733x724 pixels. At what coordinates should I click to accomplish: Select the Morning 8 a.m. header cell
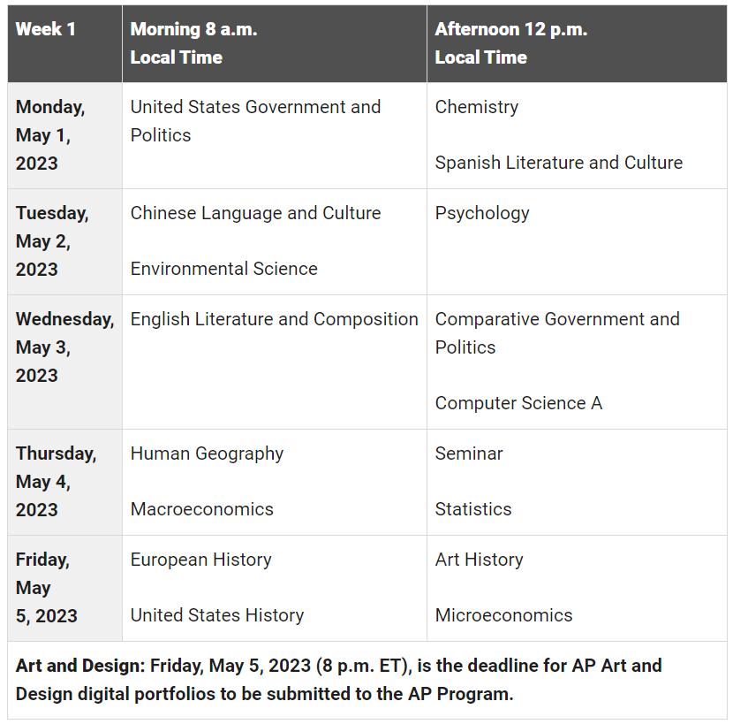[193, 42]
